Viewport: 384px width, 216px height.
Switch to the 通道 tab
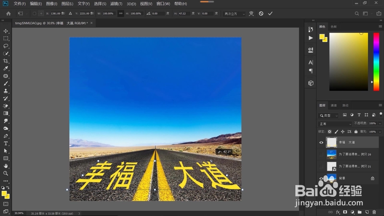(x=334, y=105)
